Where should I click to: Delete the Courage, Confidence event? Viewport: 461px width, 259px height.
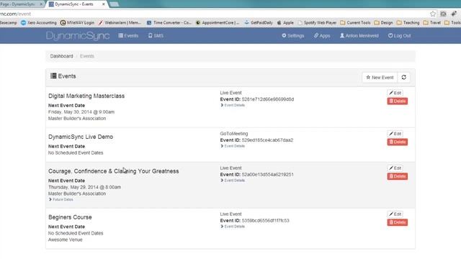coord(397,176)
